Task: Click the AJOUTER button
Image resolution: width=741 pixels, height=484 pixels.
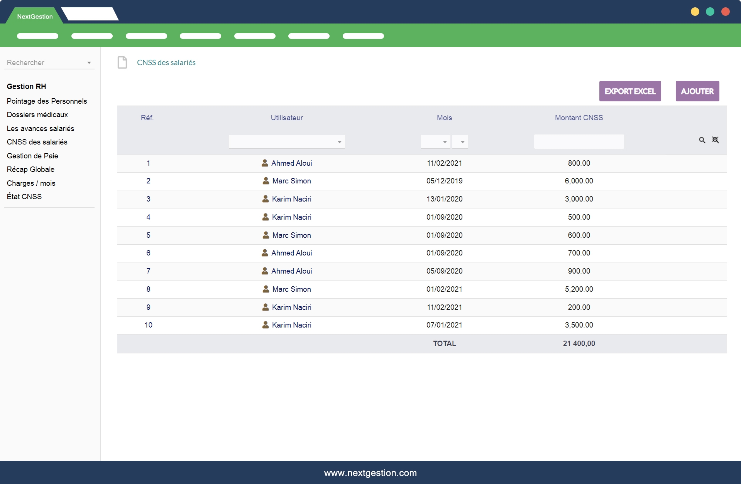Action: point(697,91)
